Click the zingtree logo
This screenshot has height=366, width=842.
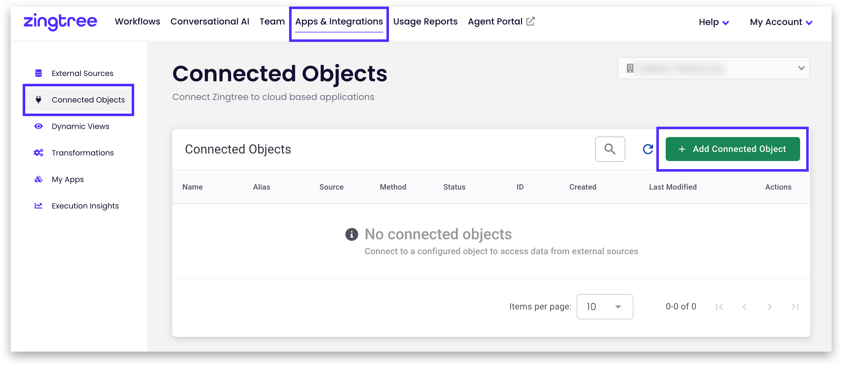(x=61, y=22)
